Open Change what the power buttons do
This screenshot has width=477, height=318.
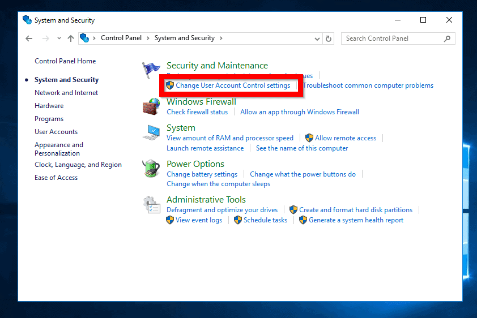pos(303,174)
